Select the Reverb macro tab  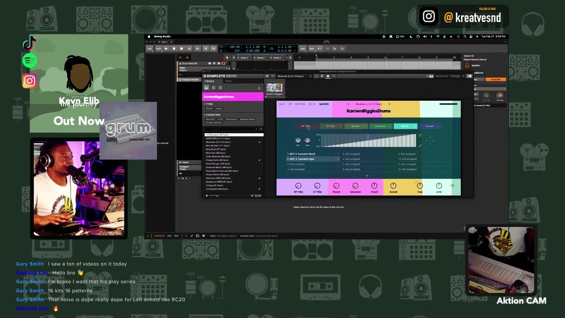356,126
